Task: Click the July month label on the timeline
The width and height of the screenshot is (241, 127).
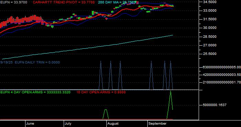Action: coord(68,124)
